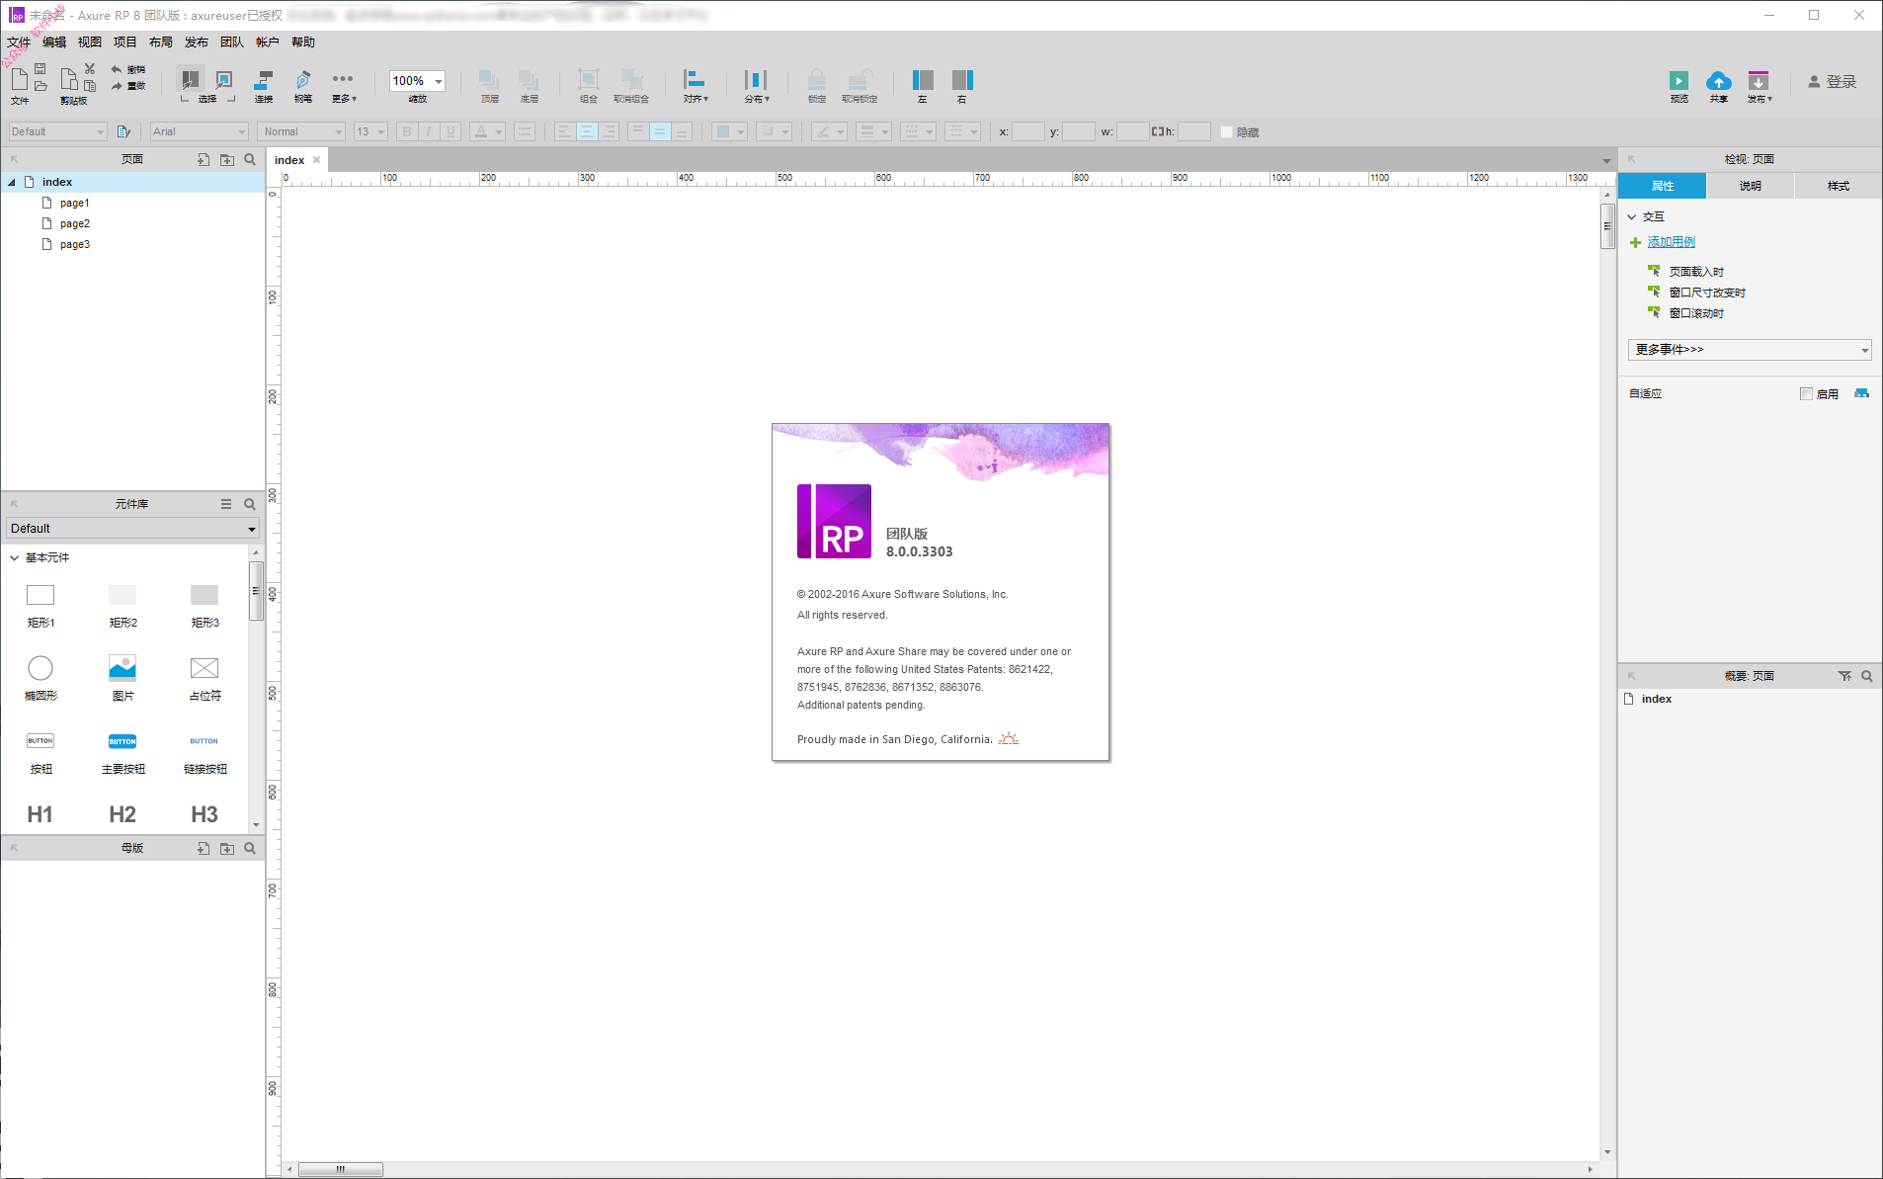Open the font size 13 dropdown

click(x=370, y=131)
